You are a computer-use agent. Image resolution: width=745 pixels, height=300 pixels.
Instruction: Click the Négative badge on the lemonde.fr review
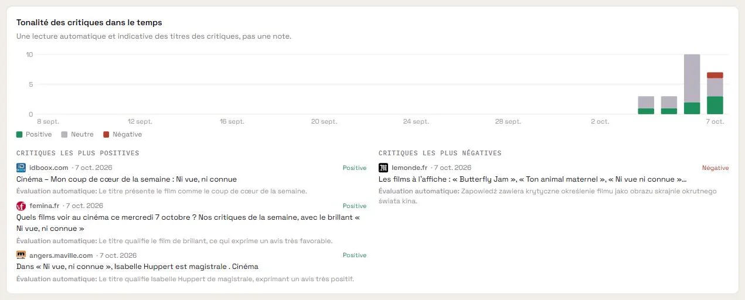[716, 168]
